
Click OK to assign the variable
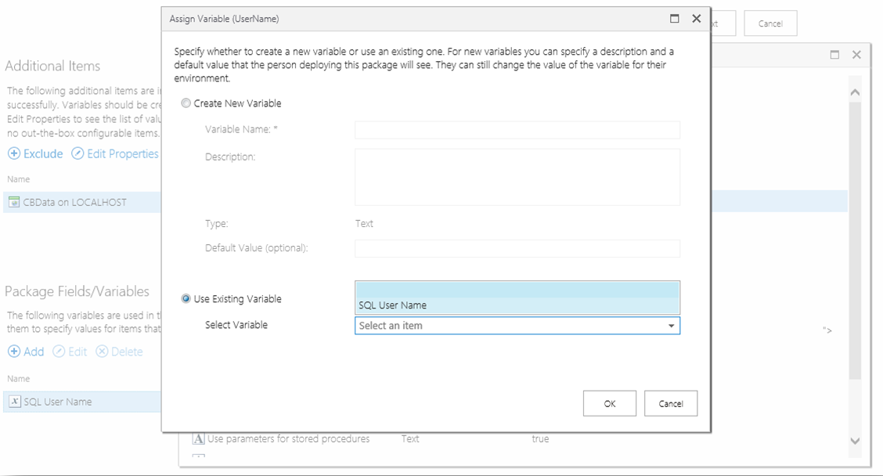coord(609,404)
